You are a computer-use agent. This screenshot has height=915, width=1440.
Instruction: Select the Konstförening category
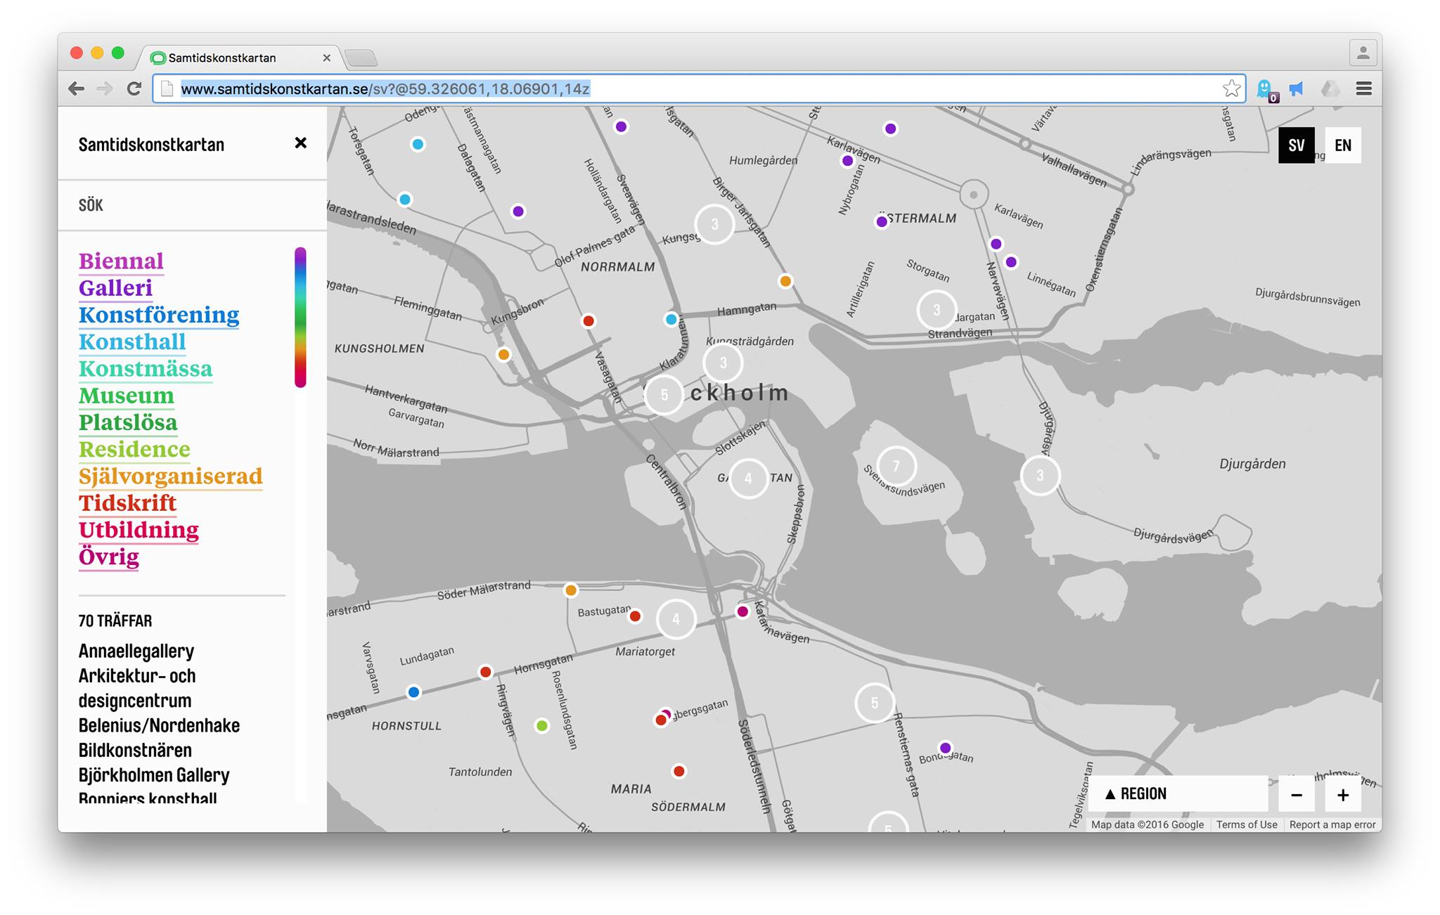pos(159,315)
